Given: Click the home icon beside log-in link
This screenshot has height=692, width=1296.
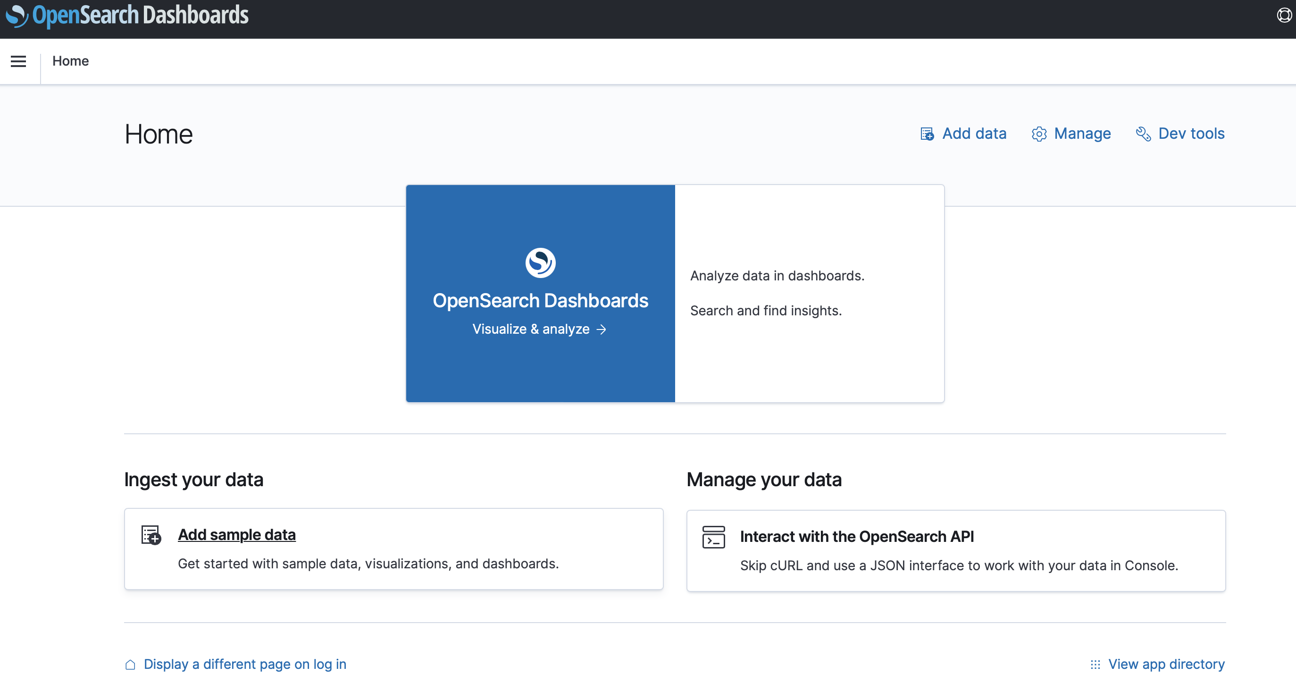Looking at the screenshot, I should coord(130,665).
